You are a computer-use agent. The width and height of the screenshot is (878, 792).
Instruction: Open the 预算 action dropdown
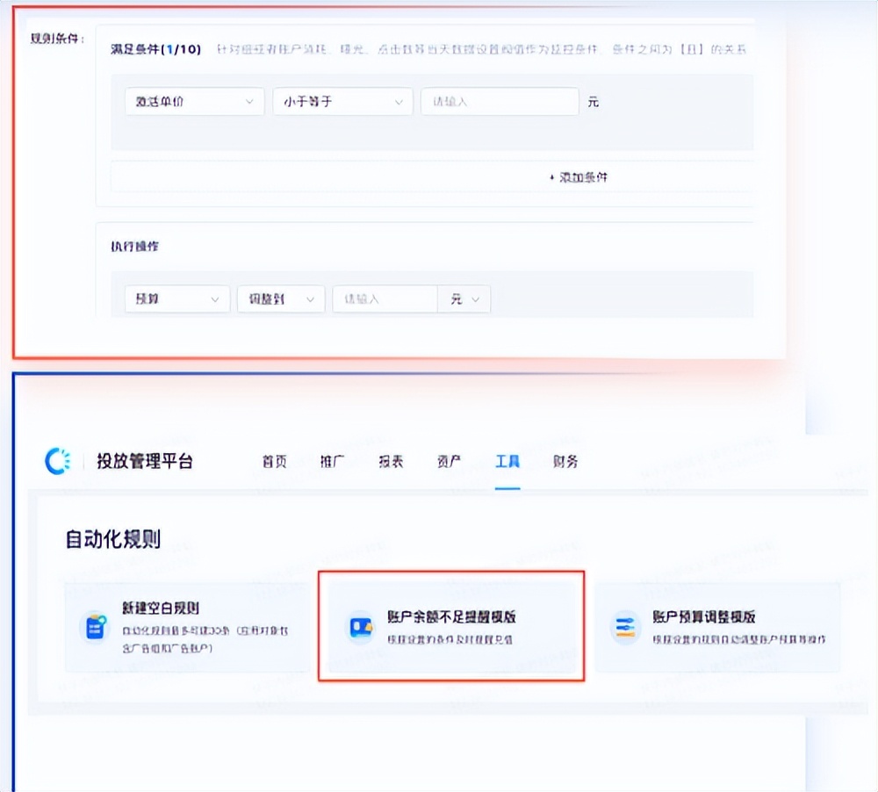(176, 299)
